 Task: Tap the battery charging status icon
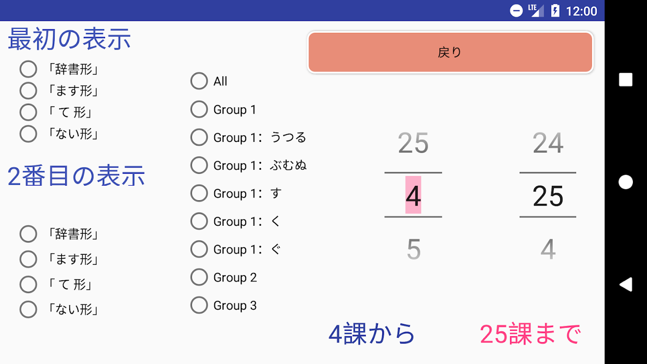(555, 10)
